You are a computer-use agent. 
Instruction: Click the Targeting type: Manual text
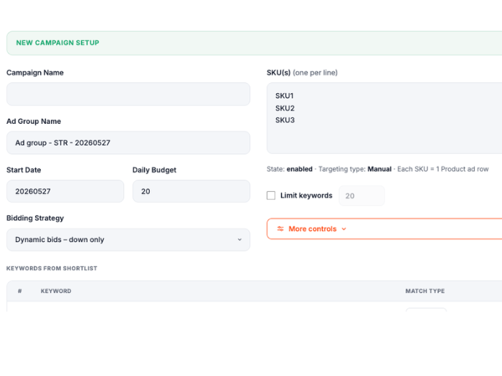[x=355, y=169]
